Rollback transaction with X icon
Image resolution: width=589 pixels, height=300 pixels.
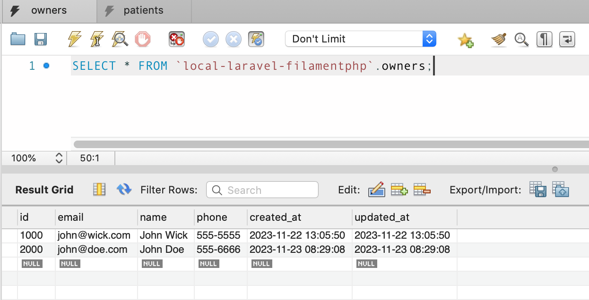pos(234,39)
